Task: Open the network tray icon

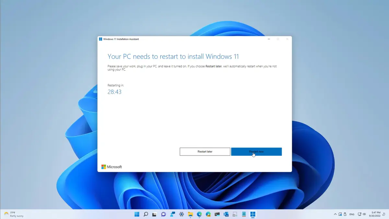Action: coord(360,214)
